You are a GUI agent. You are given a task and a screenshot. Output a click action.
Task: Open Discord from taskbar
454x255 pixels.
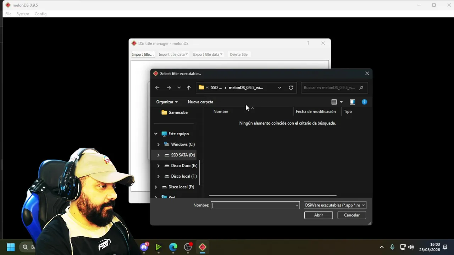coord(144,247)
